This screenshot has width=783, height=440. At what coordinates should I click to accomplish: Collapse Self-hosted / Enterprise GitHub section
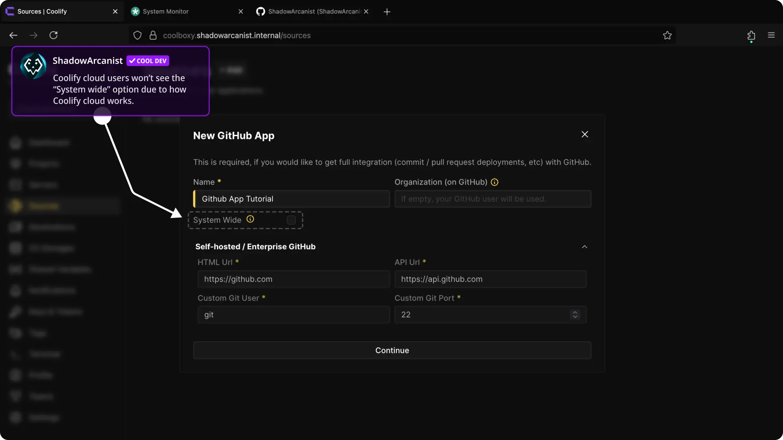coord(584,247)
